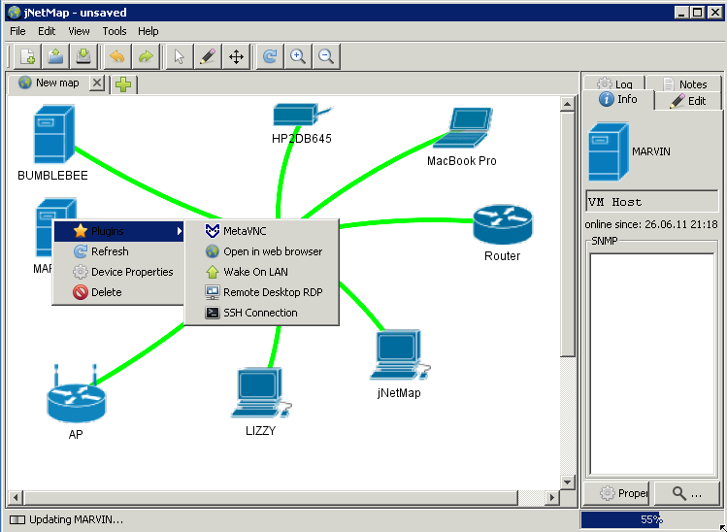Click the save map toolbar icon

pos(83,57)
